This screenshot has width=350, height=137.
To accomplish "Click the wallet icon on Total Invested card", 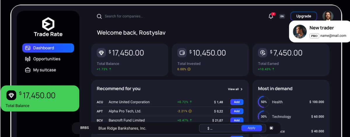I will point(182,53).
